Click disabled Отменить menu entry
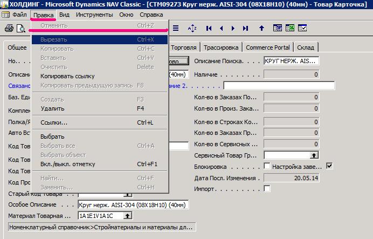Viewport: 373px width, 239px height. (x=100, y=25)
